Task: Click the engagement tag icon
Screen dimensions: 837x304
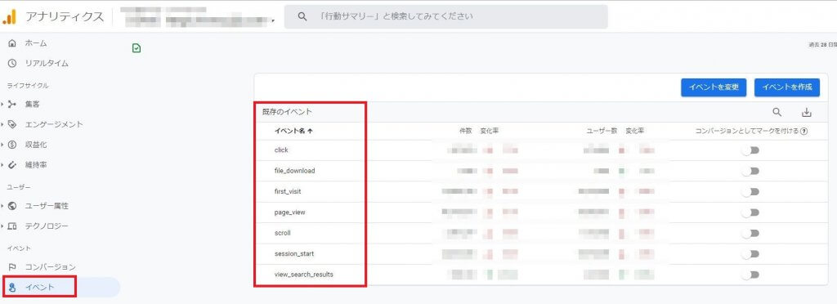Action: pyautogui.click(x=12, y=124)
